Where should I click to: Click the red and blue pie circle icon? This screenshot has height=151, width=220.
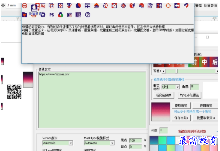point(78,6)
